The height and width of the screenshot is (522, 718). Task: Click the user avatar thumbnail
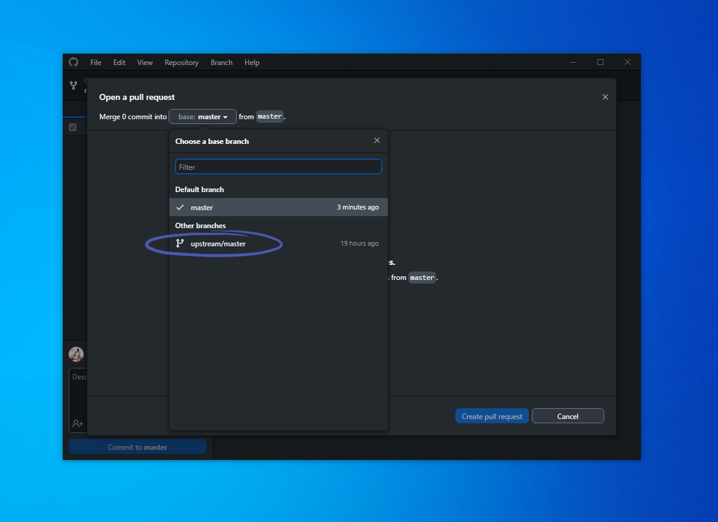tap(76, 354)
